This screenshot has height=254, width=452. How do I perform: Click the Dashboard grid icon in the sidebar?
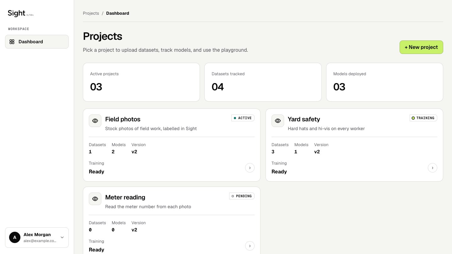[x=12, y=42]
